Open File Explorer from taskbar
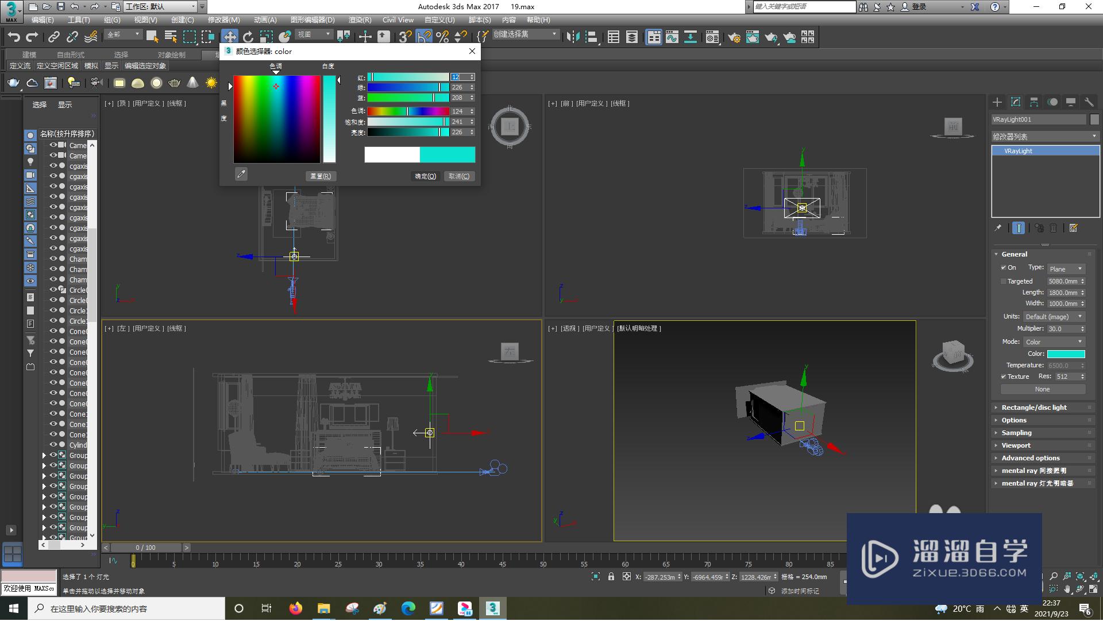The image size is (1103, 621). click(x=323, y=608)
